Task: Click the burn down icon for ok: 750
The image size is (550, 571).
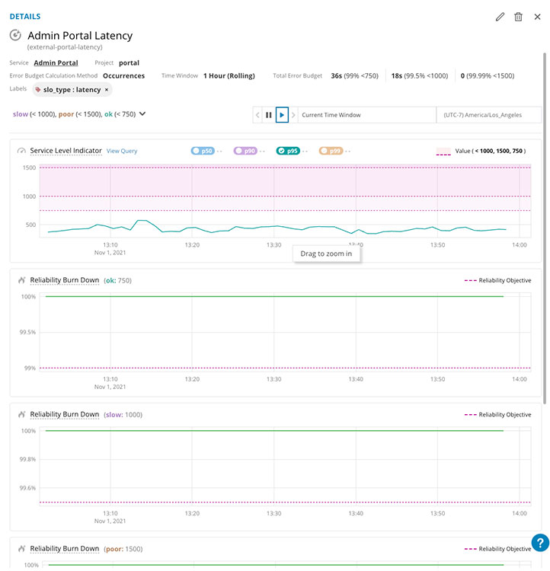Action: [21, 280]
